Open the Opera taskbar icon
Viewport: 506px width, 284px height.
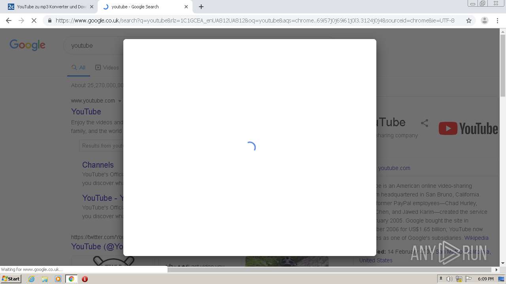(x=85, y=279)
